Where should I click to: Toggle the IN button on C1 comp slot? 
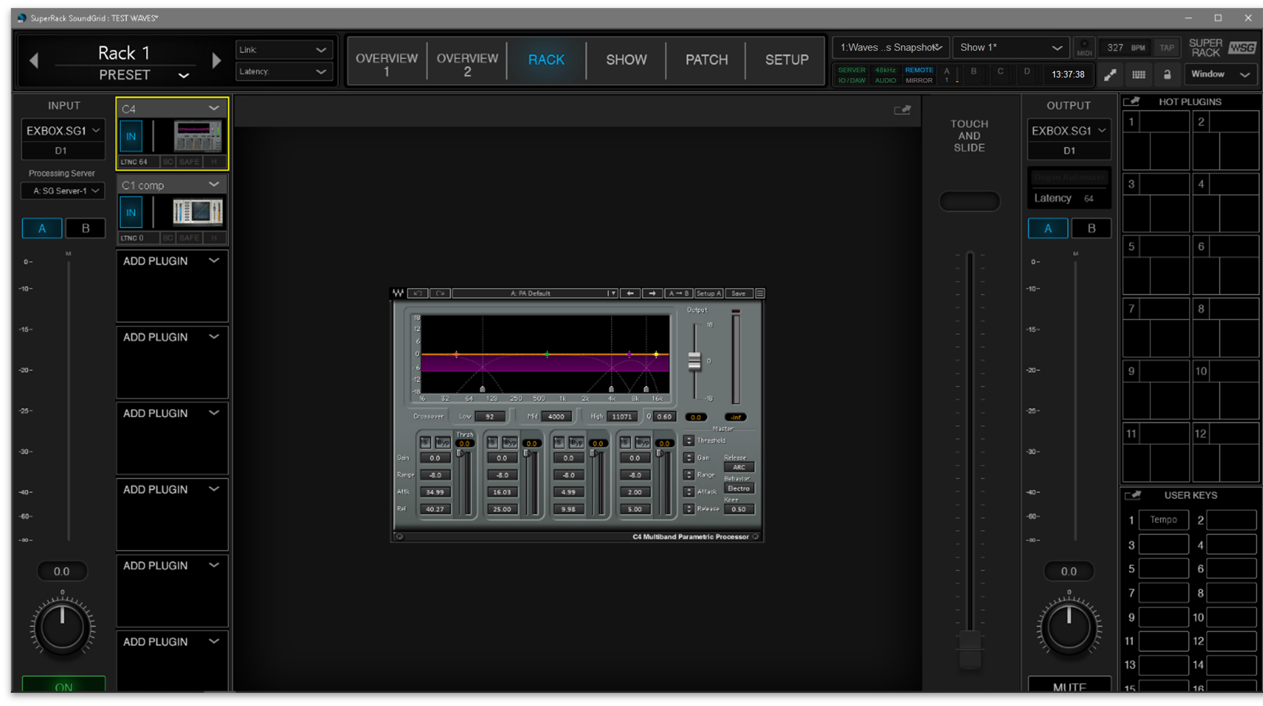[x=131, y=213]
